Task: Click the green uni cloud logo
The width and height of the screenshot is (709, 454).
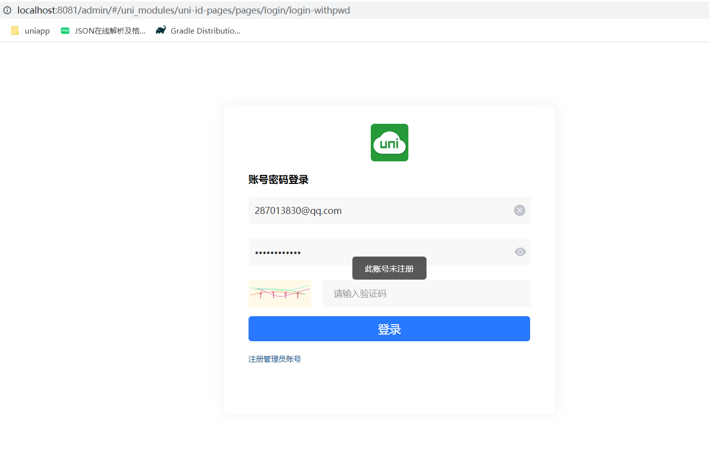Action: click(x=389, y=143)
